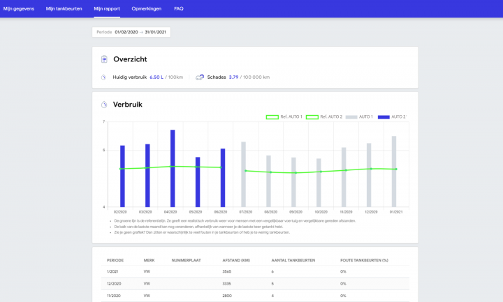Click the 6.50 L consumption value
Image resolution: width=503 pixels, height=302 pixels.
(156, 77)
